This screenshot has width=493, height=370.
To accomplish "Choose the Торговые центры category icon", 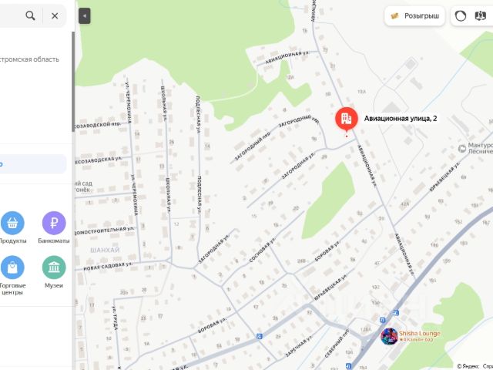I will pyautogui.click(x=12, y=267).
